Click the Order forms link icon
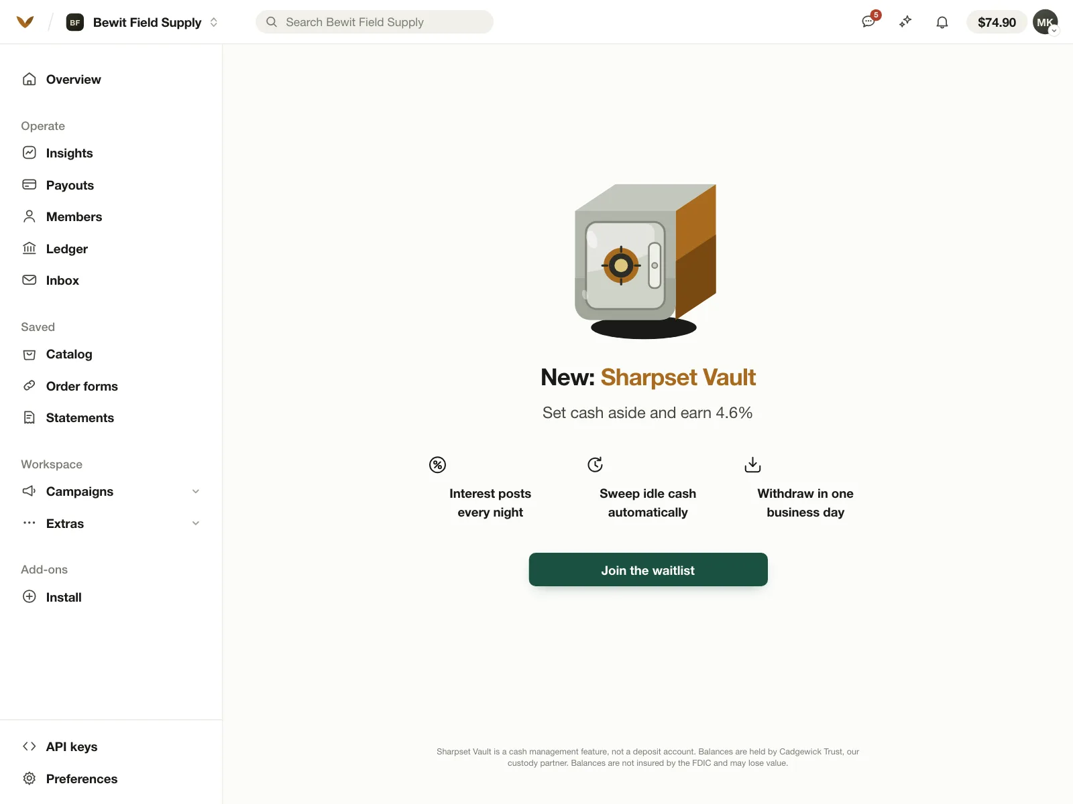This screenshot has height=804, width=1073. 30,386
